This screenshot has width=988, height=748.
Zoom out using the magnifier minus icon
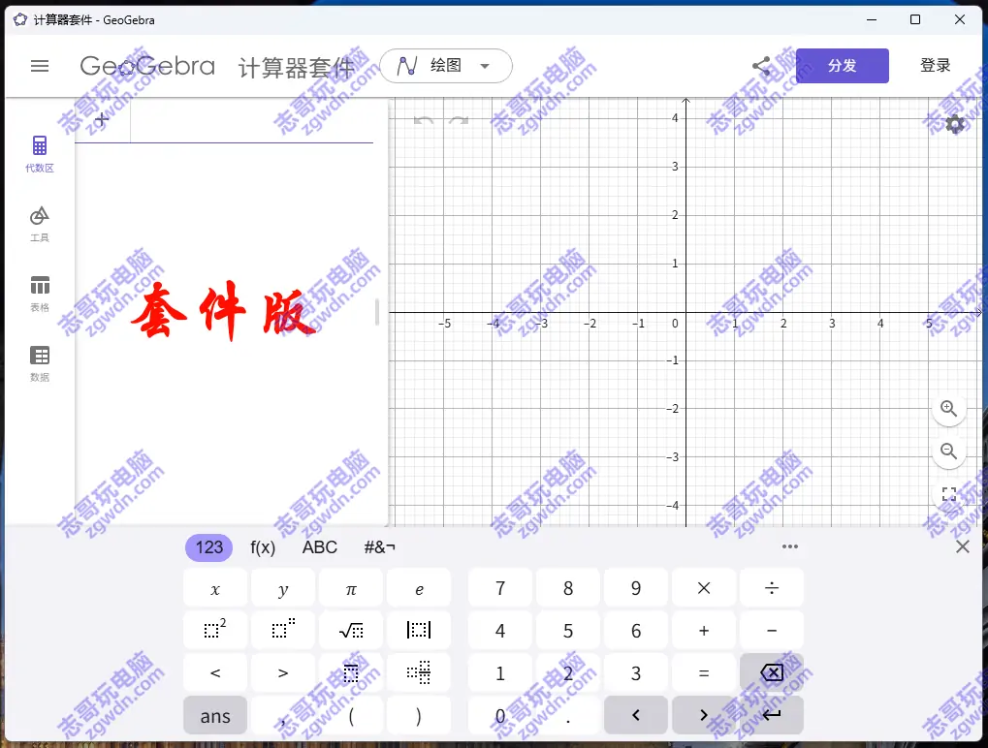[948, 452]
